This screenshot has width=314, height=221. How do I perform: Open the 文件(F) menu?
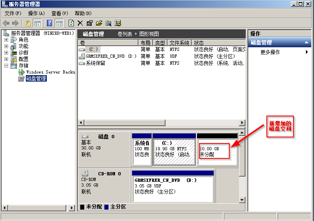[13, 13]
